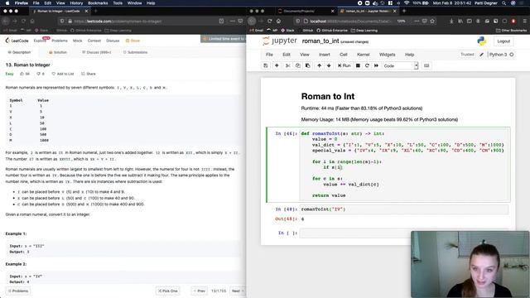Open the Jupyter command palette keyboard icon

point(426,65)
